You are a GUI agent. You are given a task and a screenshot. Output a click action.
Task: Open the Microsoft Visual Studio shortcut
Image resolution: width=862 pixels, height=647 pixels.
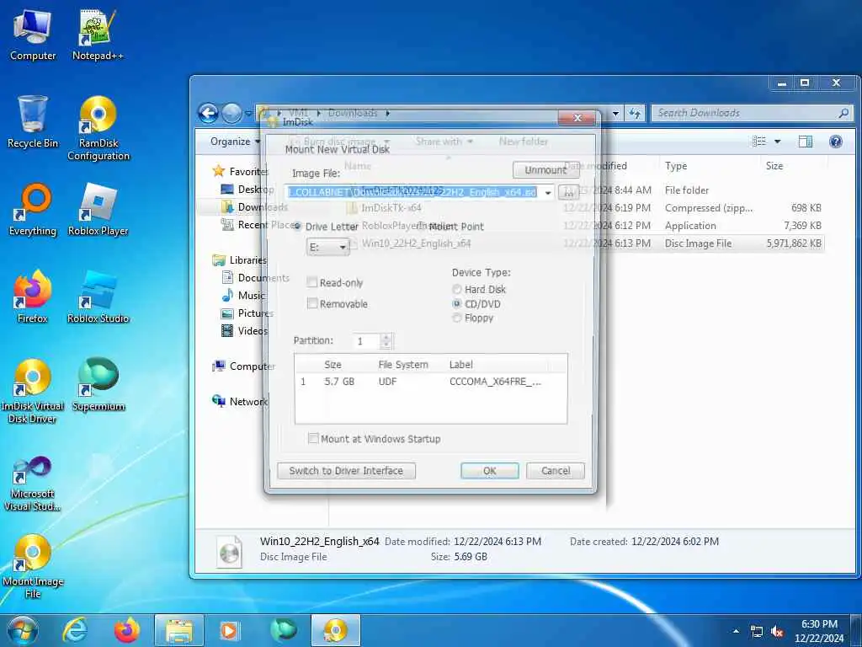click(x=33, y=484)
